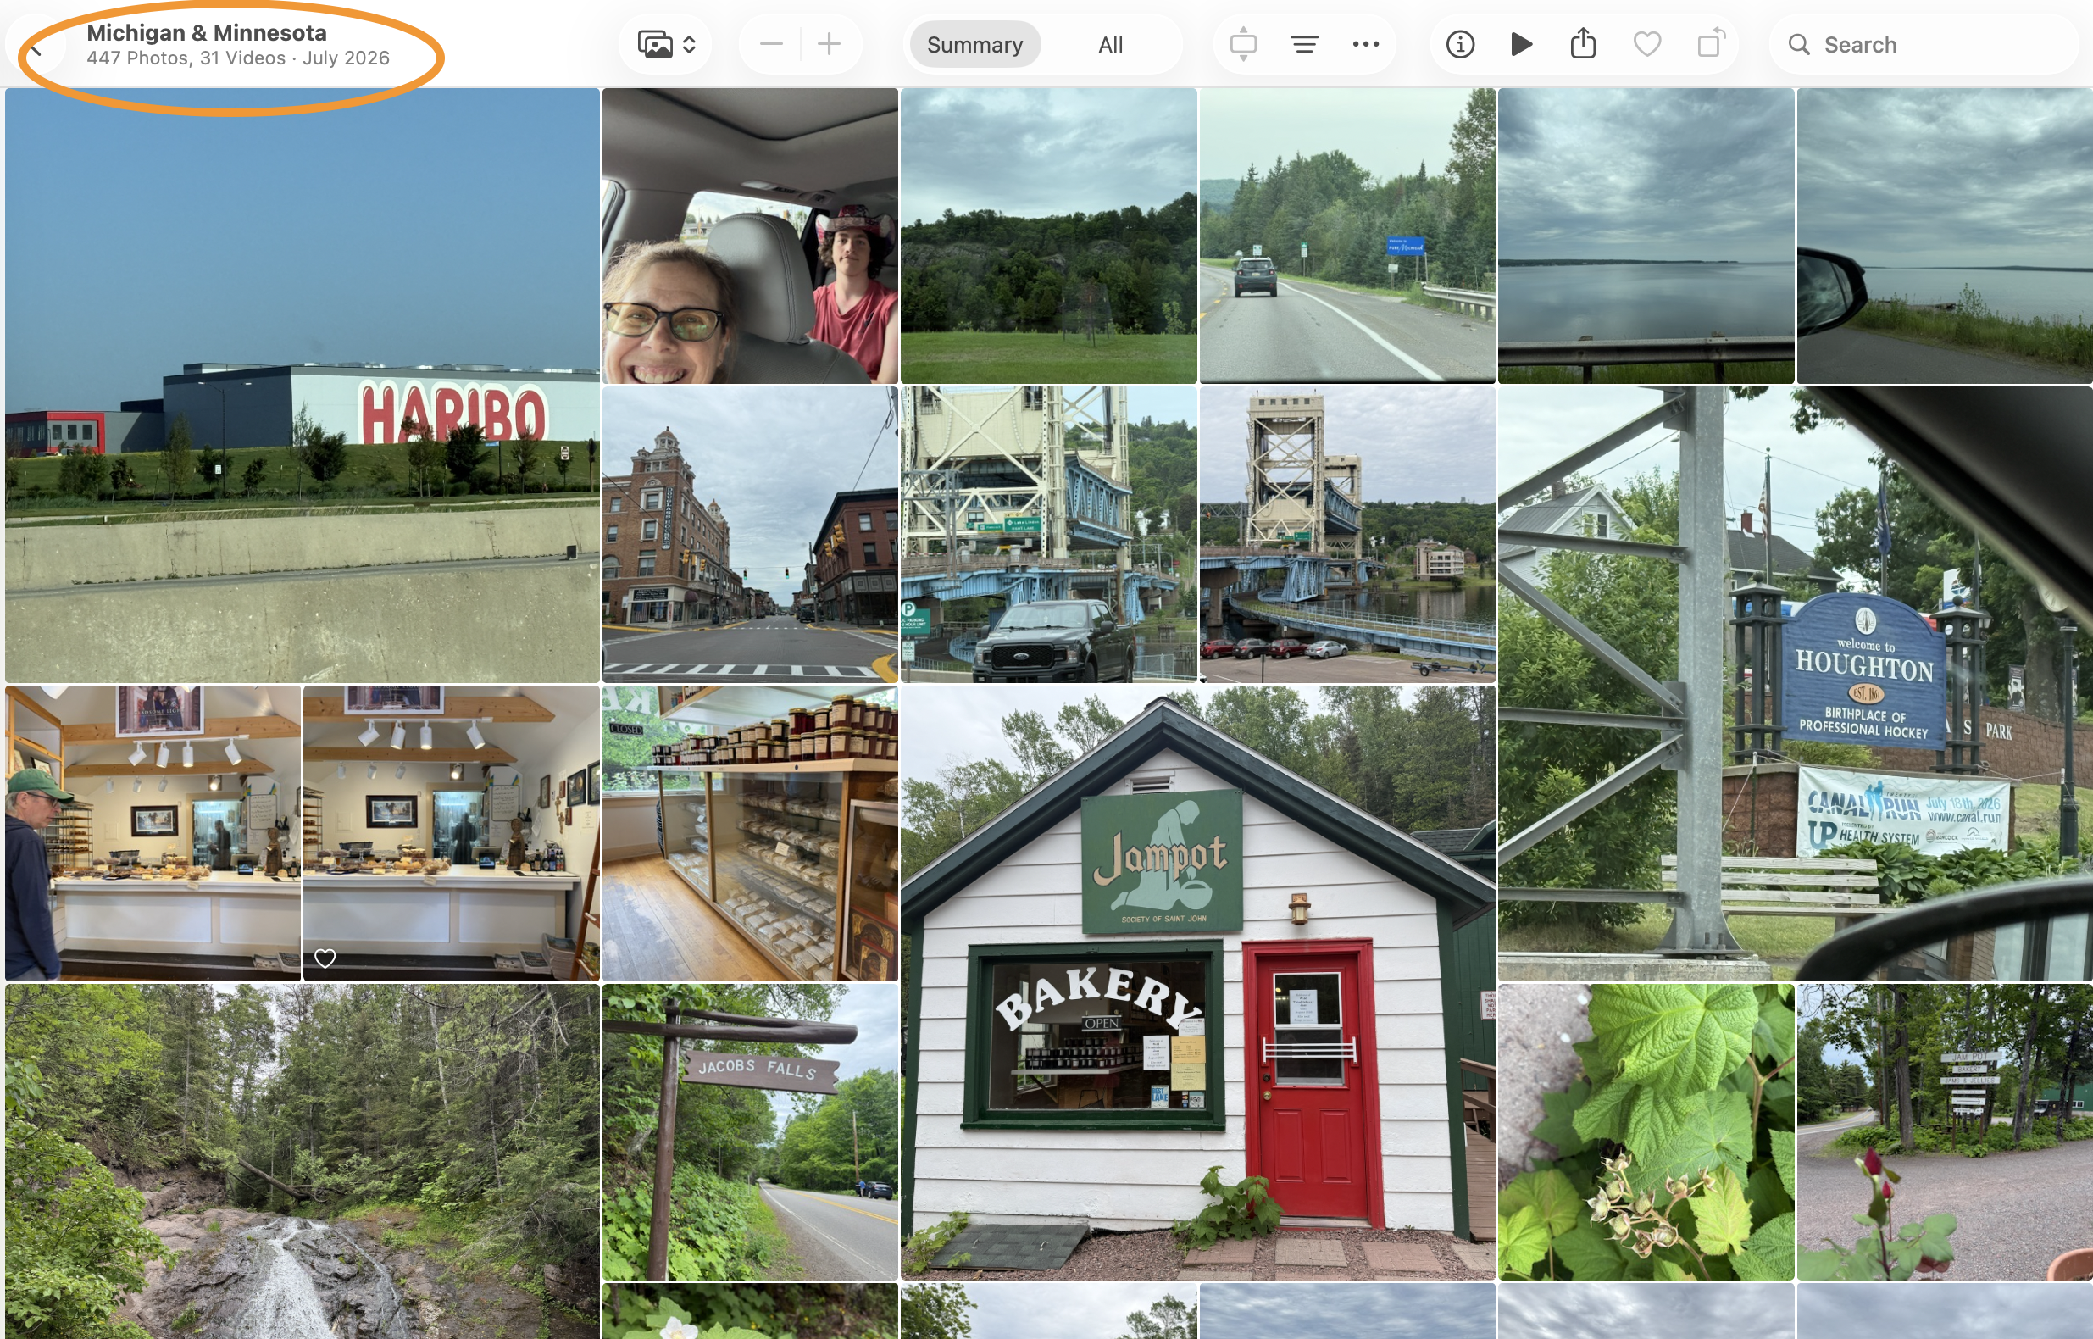Select the downtown brick building street photo

point(749,534)
